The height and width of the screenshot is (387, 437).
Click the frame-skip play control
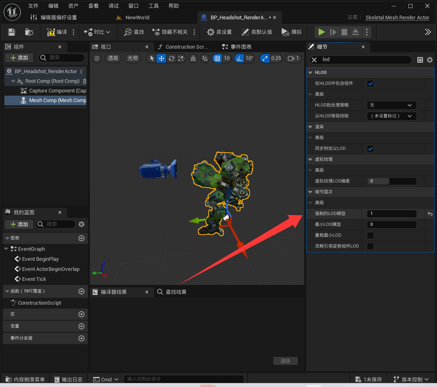pos(333,32)
